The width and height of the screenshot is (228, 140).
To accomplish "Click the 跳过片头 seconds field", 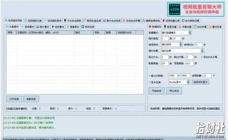I will pos(165,57).
